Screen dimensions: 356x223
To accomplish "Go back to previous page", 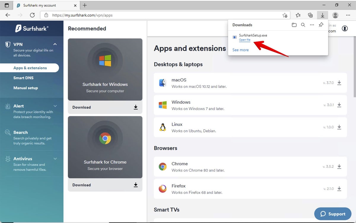I will point(8,15).
